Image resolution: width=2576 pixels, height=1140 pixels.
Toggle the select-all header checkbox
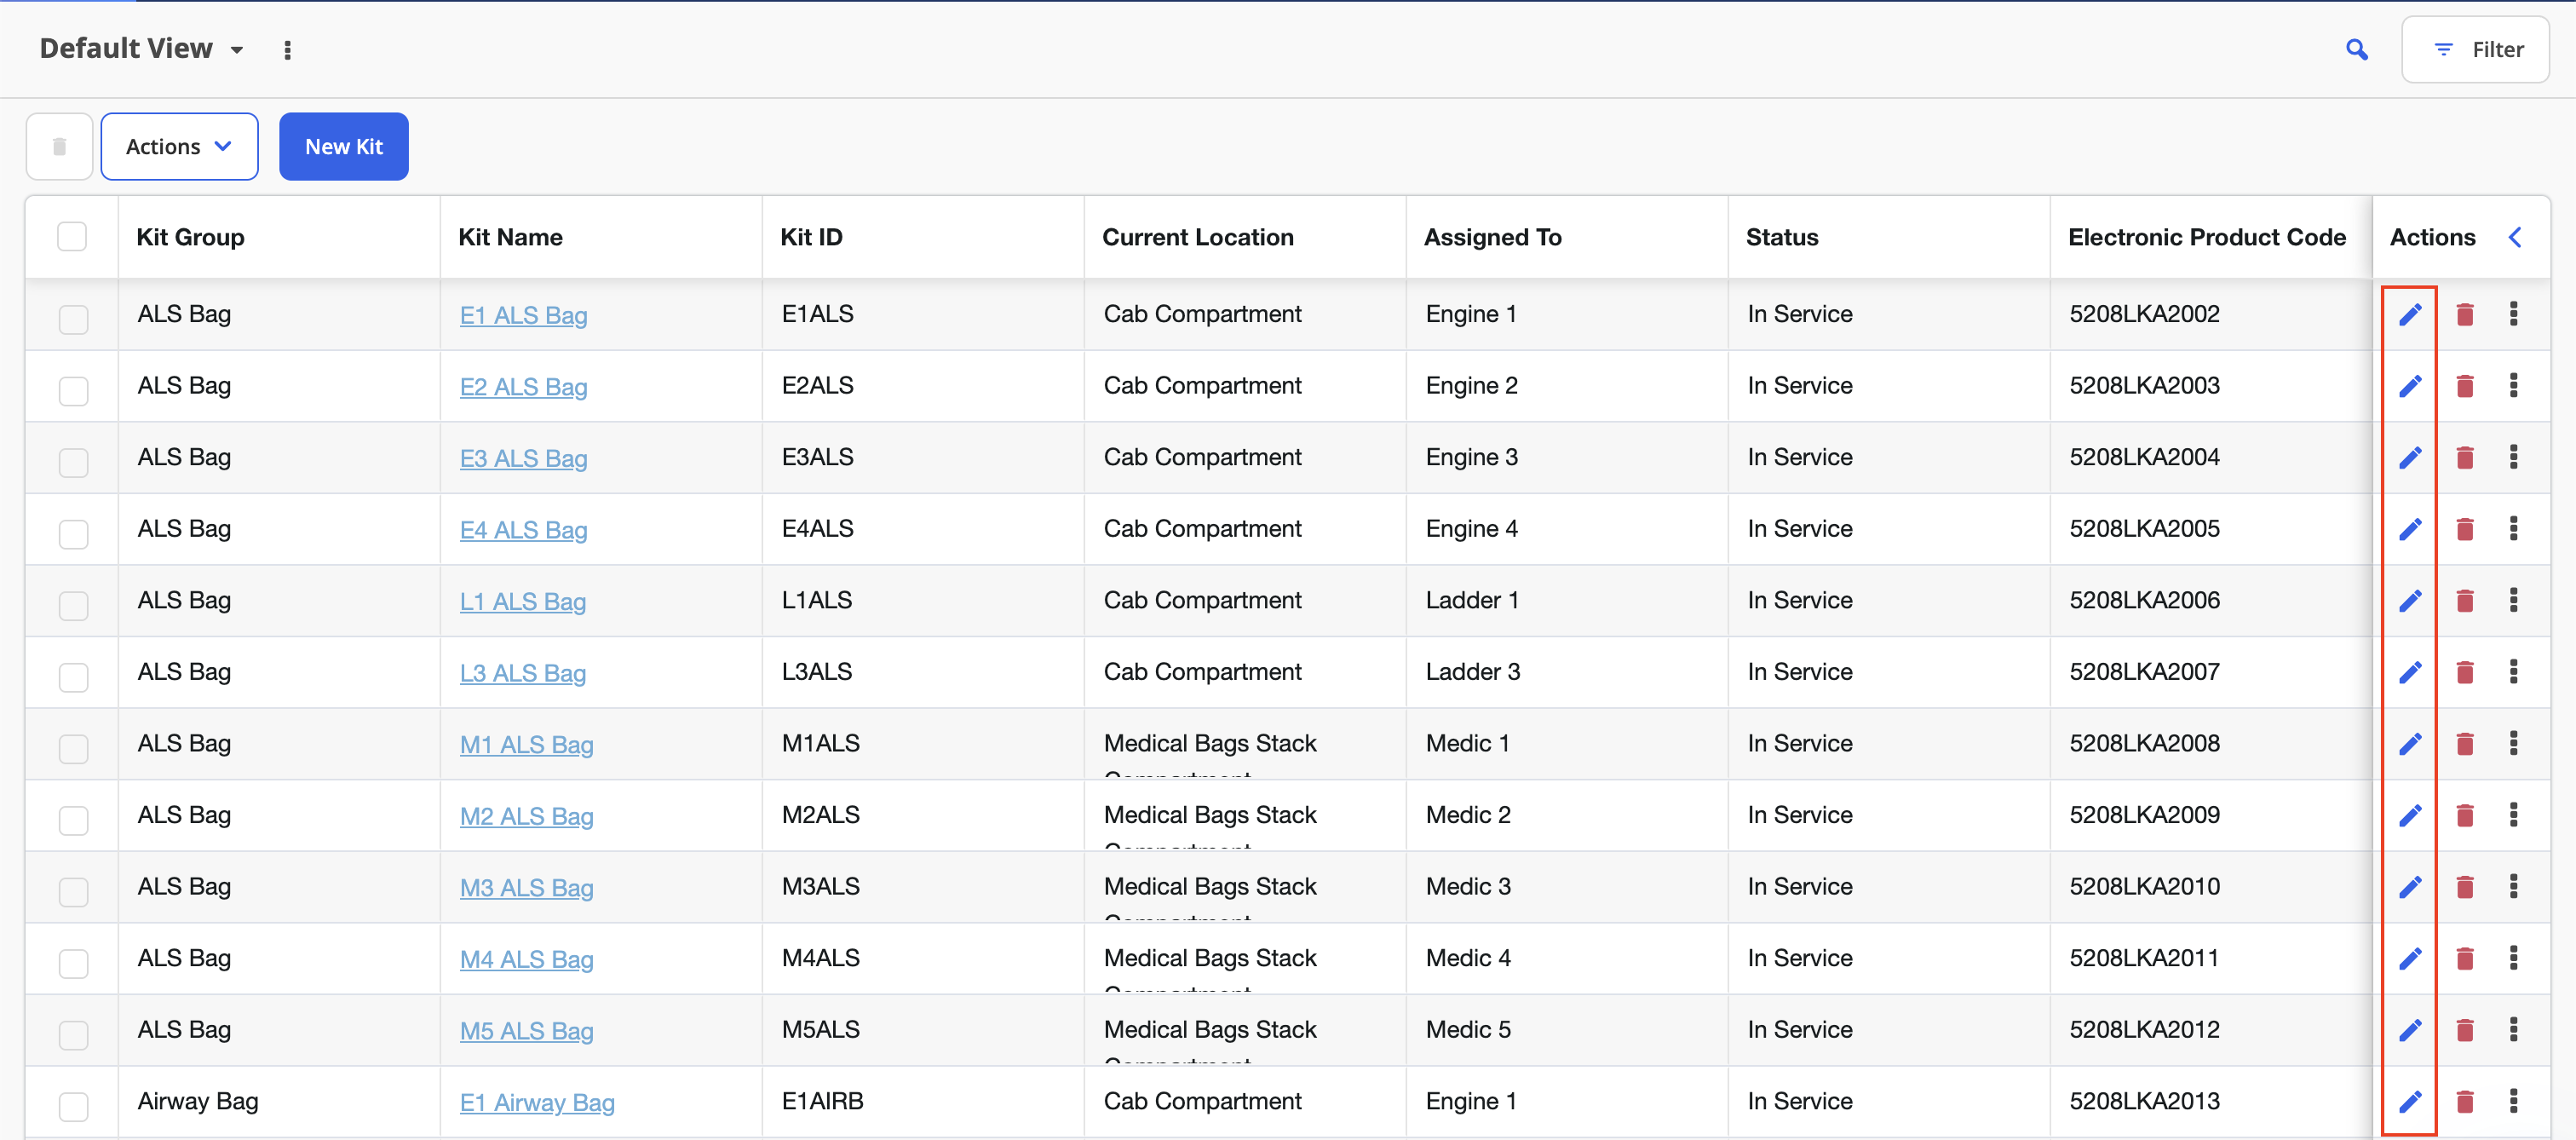72,237
